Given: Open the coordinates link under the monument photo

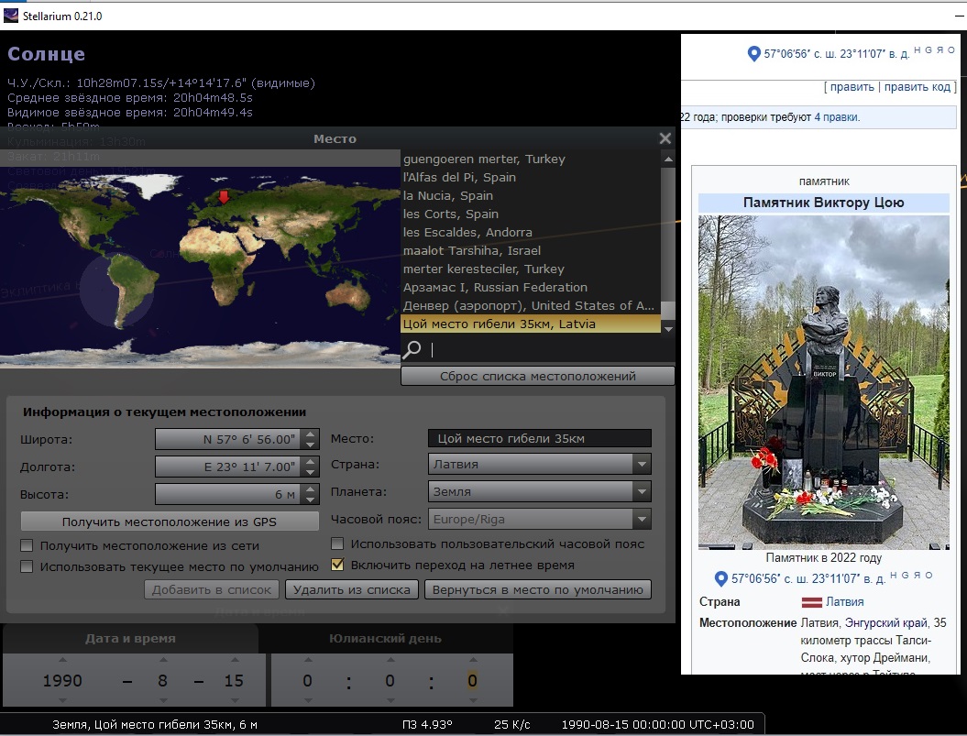Looking at the screenshot, I should click(808, 578).
